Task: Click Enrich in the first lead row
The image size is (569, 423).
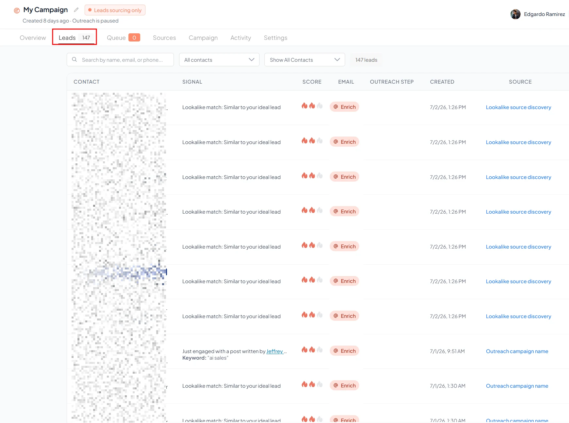Action: click(344, 107)
